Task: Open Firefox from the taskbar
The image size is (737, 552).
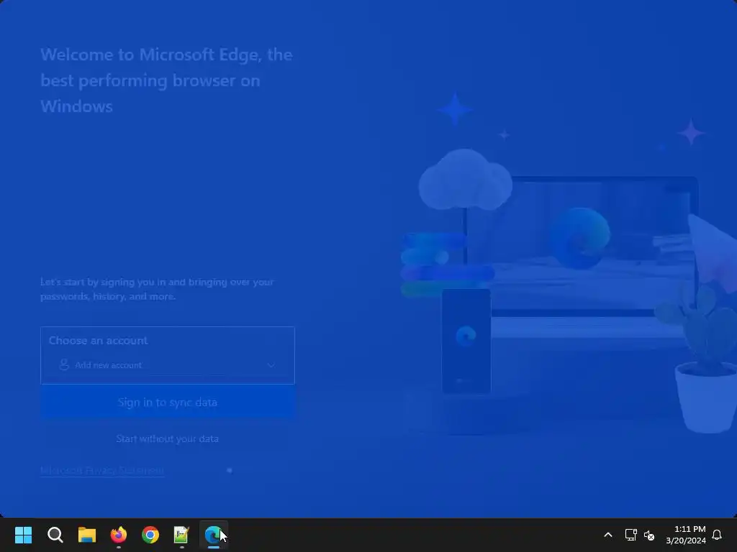Action: 119,535
